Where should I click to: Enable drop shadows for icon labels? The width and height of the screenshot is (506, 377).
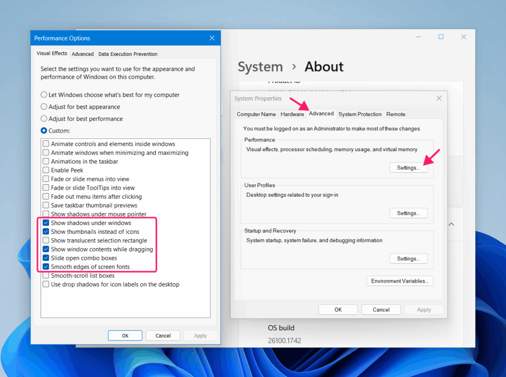[46, 284]
